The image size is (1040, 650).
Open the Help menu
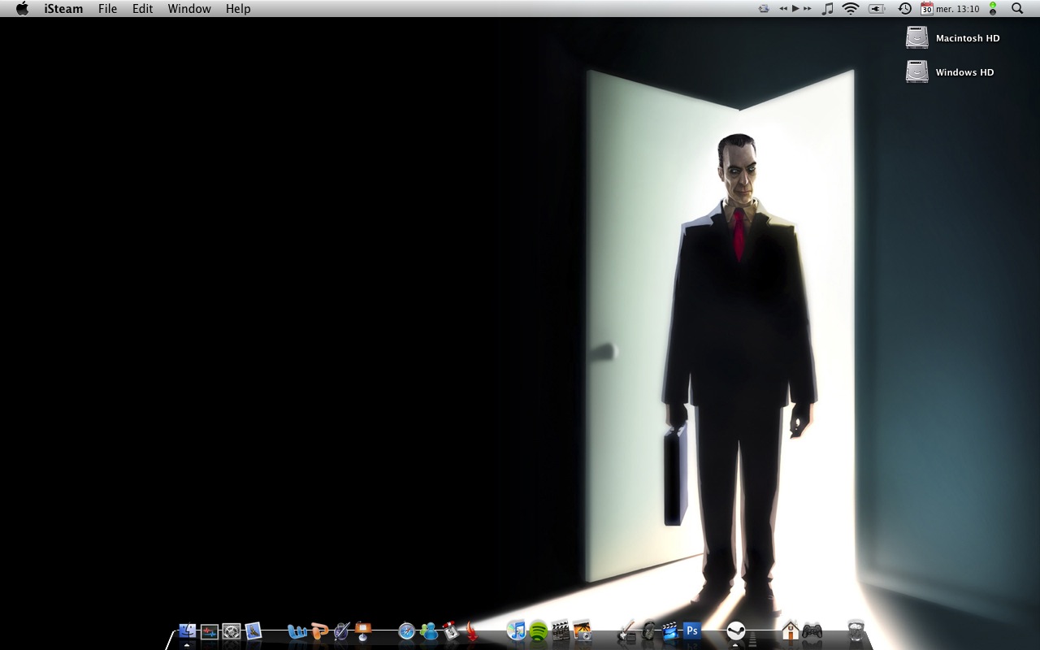[238, 9]
